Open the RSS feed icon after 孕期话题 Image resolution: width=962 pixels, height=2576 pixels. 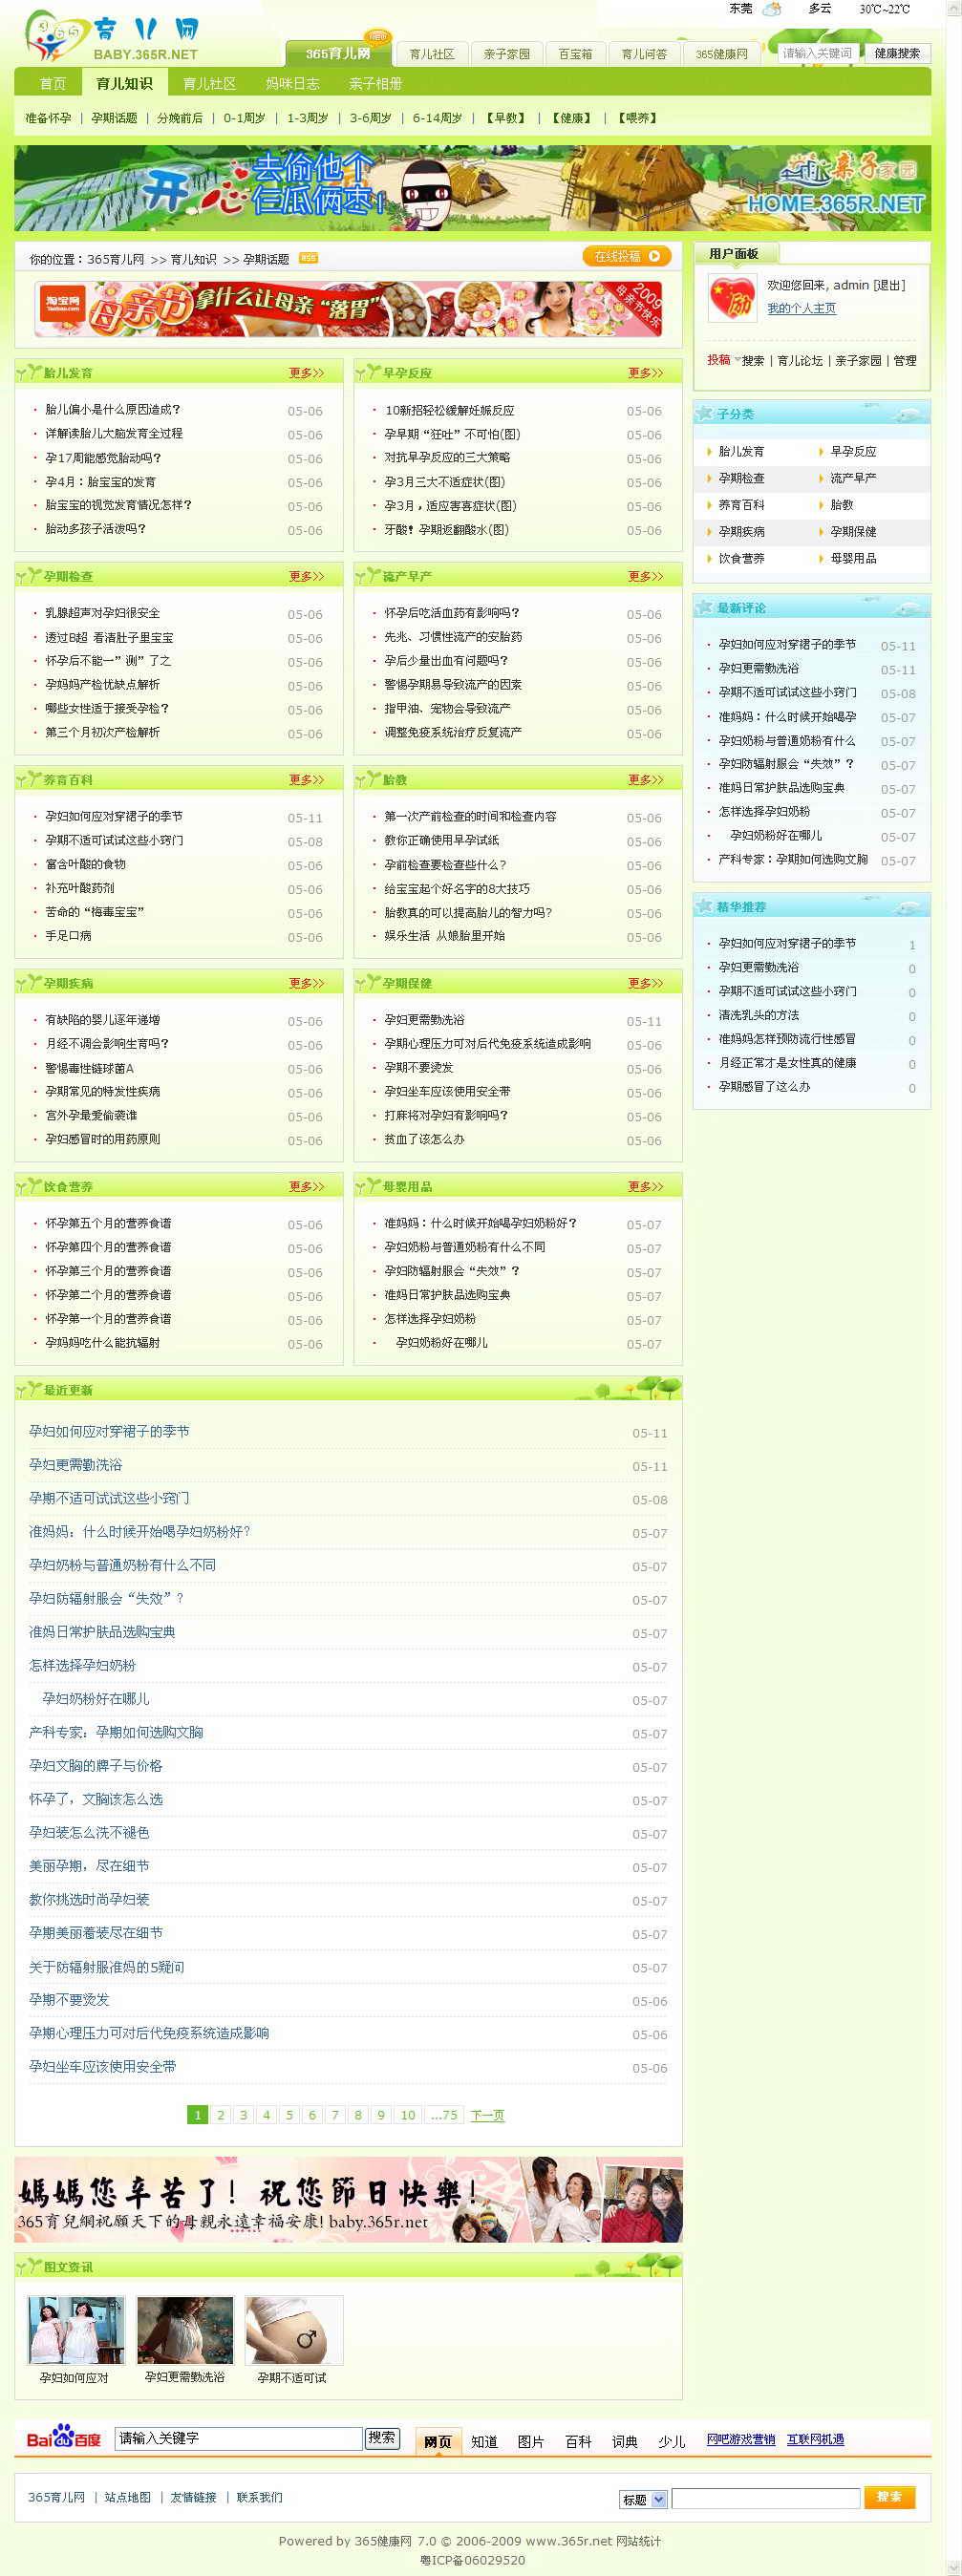(x=308, y=258)
